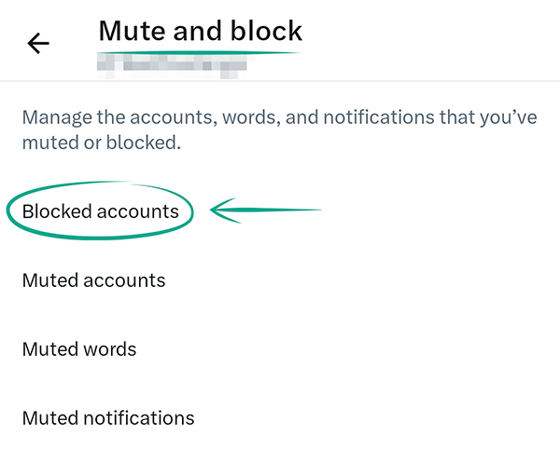Click the arrowhead tip of the green arrow

click(215, 211)
